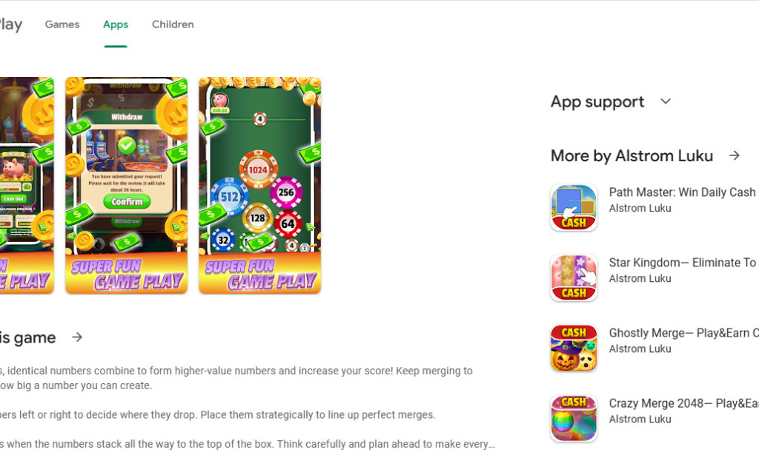Open the Ghostly Merge pumpkin icon
Image resolution: width=759 pixels, height=455 pixels.
tap(574, 348)
